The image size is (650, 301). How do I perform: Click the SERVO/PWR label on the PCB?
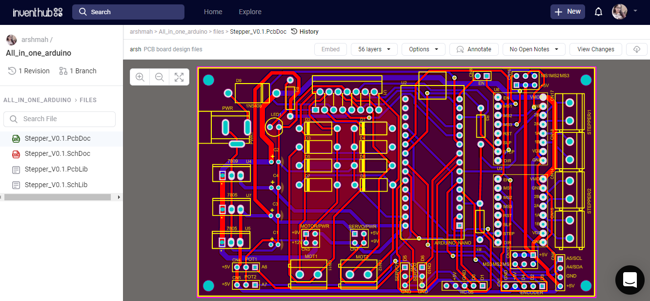point(363,227)
